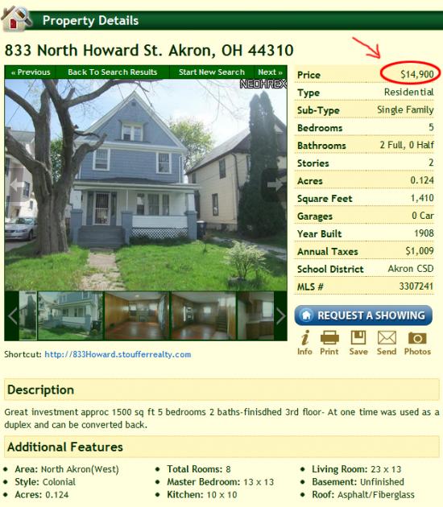Select the staircase interior thumbnail

[203, 315]
